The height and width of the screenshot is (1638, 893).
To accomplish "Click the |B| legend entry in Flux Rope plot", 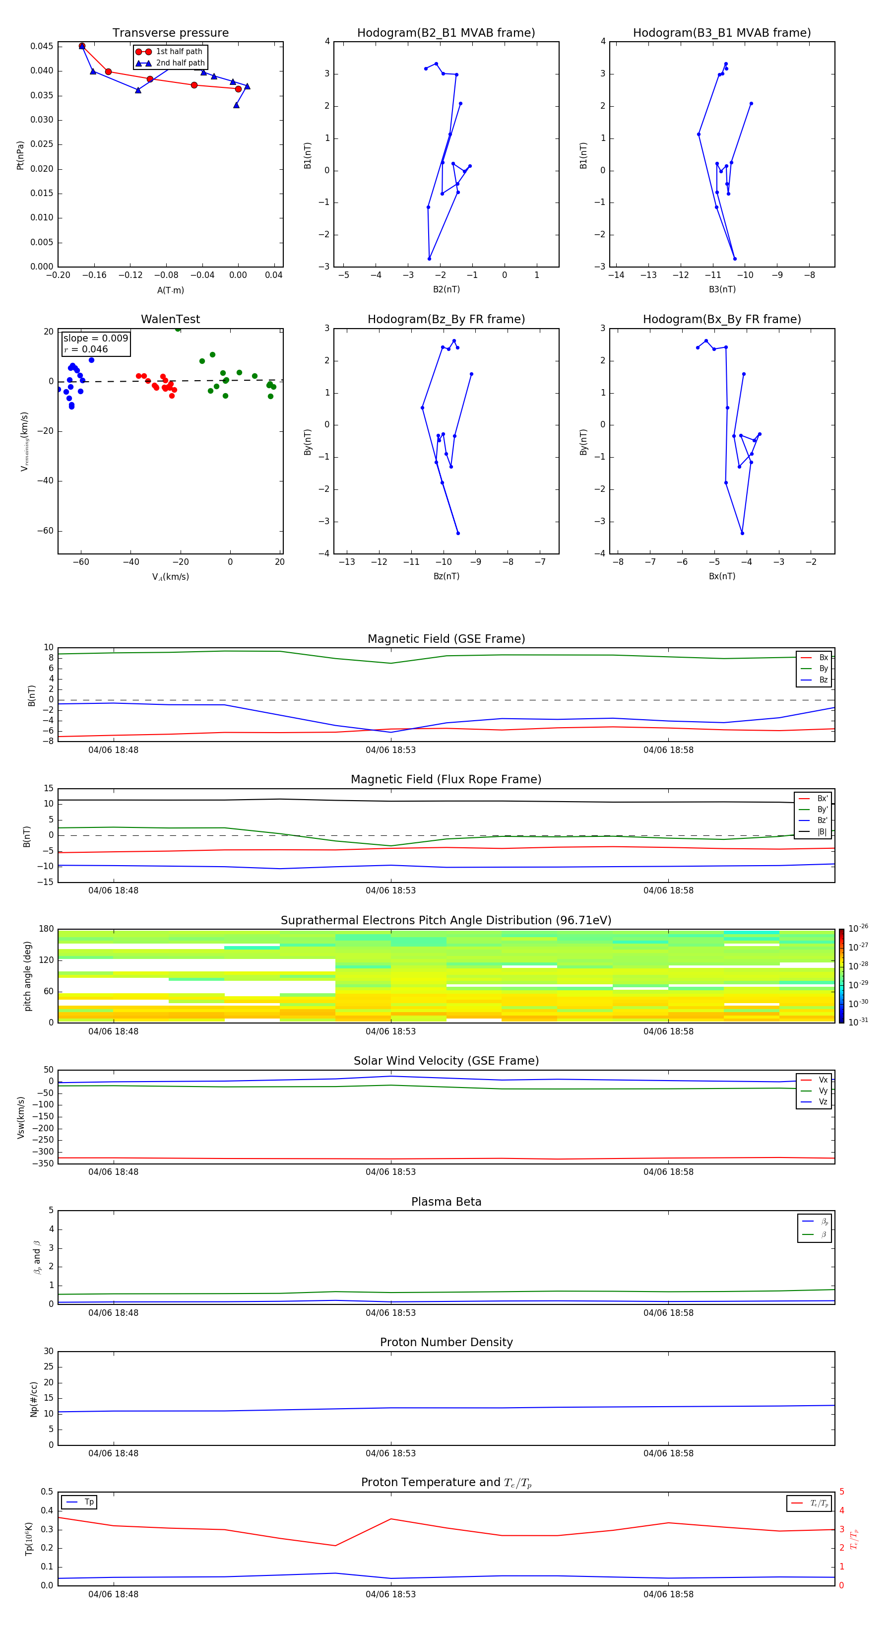I will pyautogui.click(x=814, y=832).
